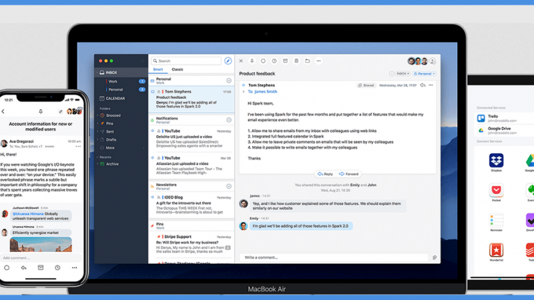Toggle unread dot on IDEO Blog email
This screenshot has width=534, height=300.
153,197
